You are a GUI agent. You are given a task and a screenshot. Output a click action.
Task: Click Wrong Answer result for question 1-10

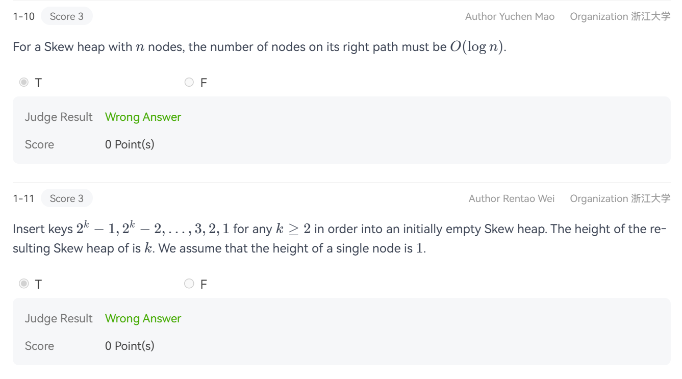[143, 117]
